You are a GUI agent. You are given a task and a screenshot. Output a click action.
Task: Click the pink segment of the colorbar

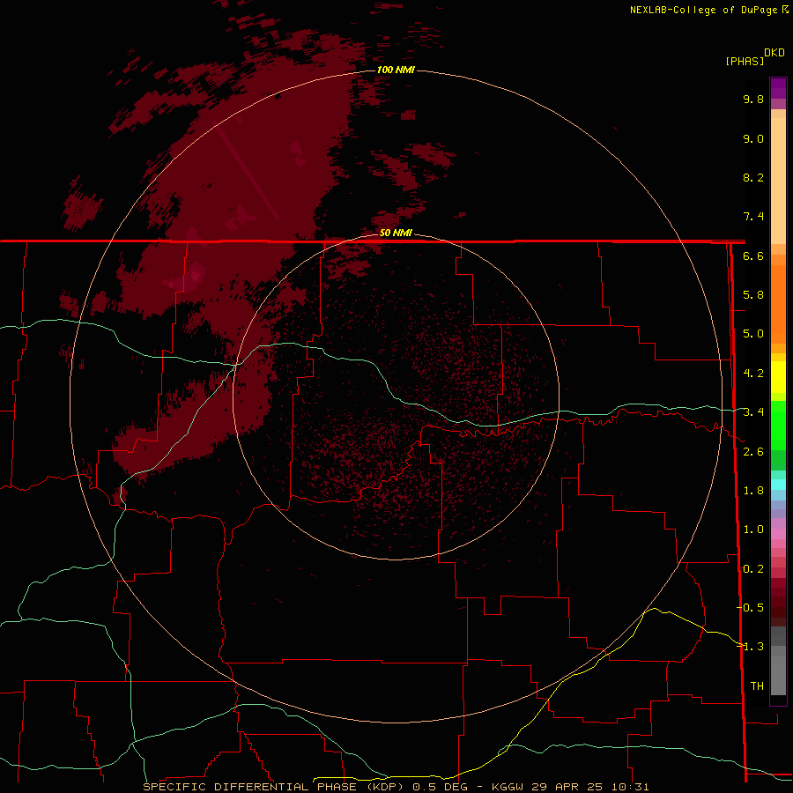(x=778, y=534)
